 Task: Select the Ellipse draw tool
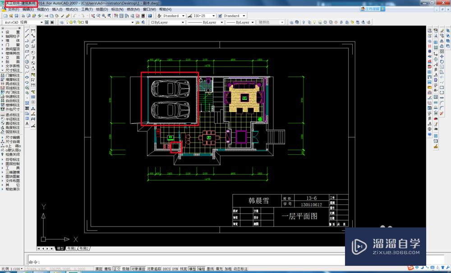coord(27,77)
